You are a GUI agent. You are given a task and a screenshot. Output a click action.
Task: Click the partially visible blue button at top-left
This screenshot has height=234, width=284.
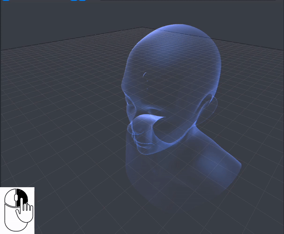[6, 0]
